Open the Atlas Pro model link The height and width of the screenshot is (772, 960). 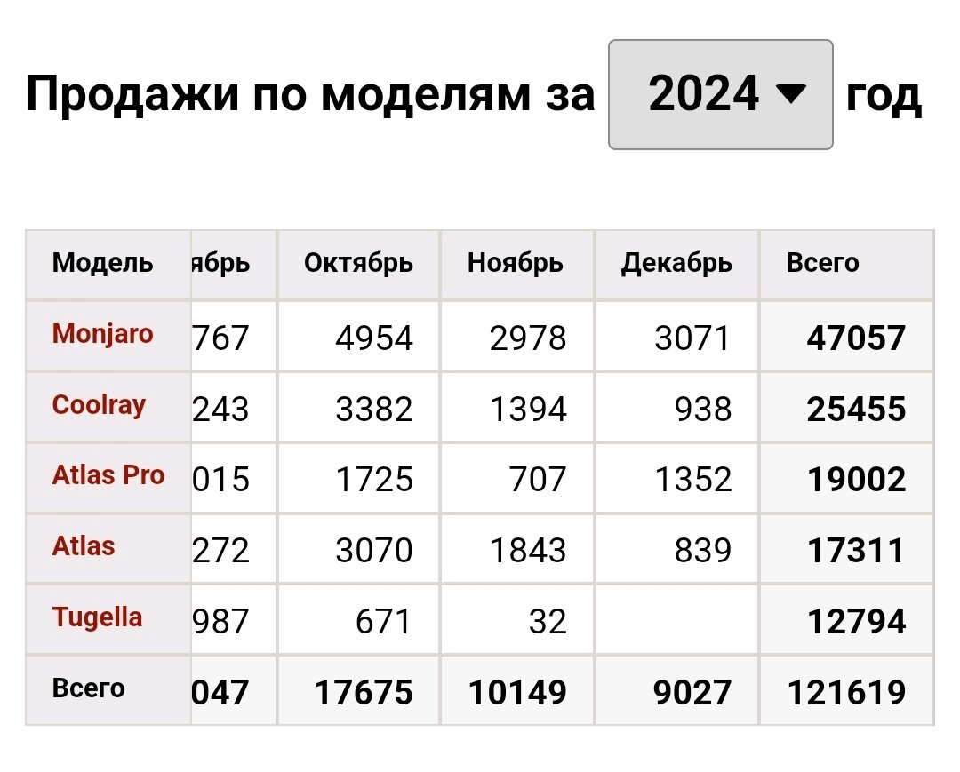click(x=108, y=475)
